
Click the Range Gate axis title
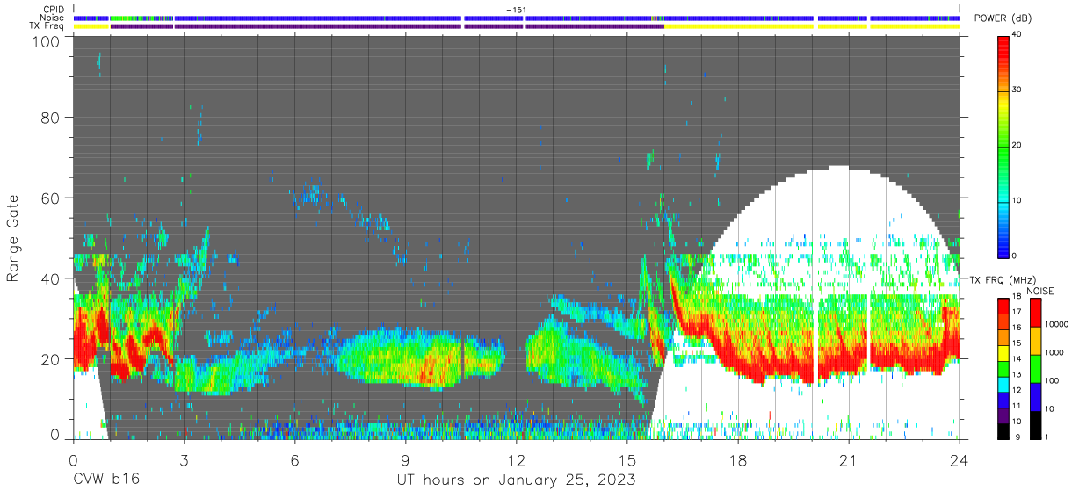coord(13,239)
